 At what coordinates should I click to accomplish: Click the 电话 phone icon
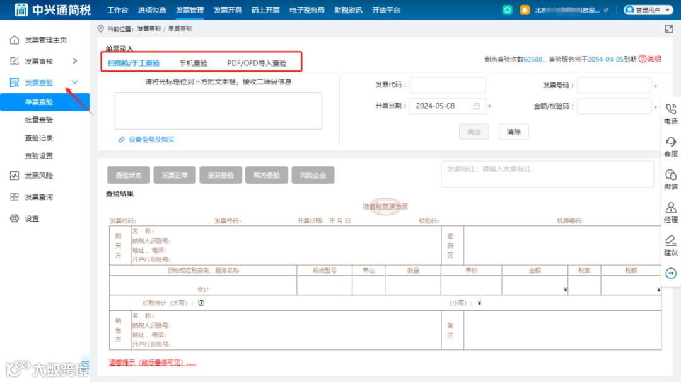[x=670, y=109]
